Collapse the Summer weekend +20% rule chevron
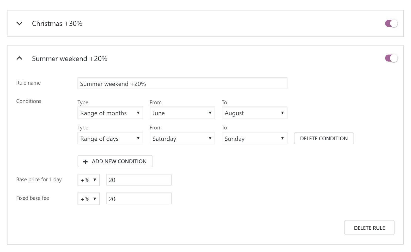Image resolution: width=411 pixels, height=252 pixels. (19, 58)
